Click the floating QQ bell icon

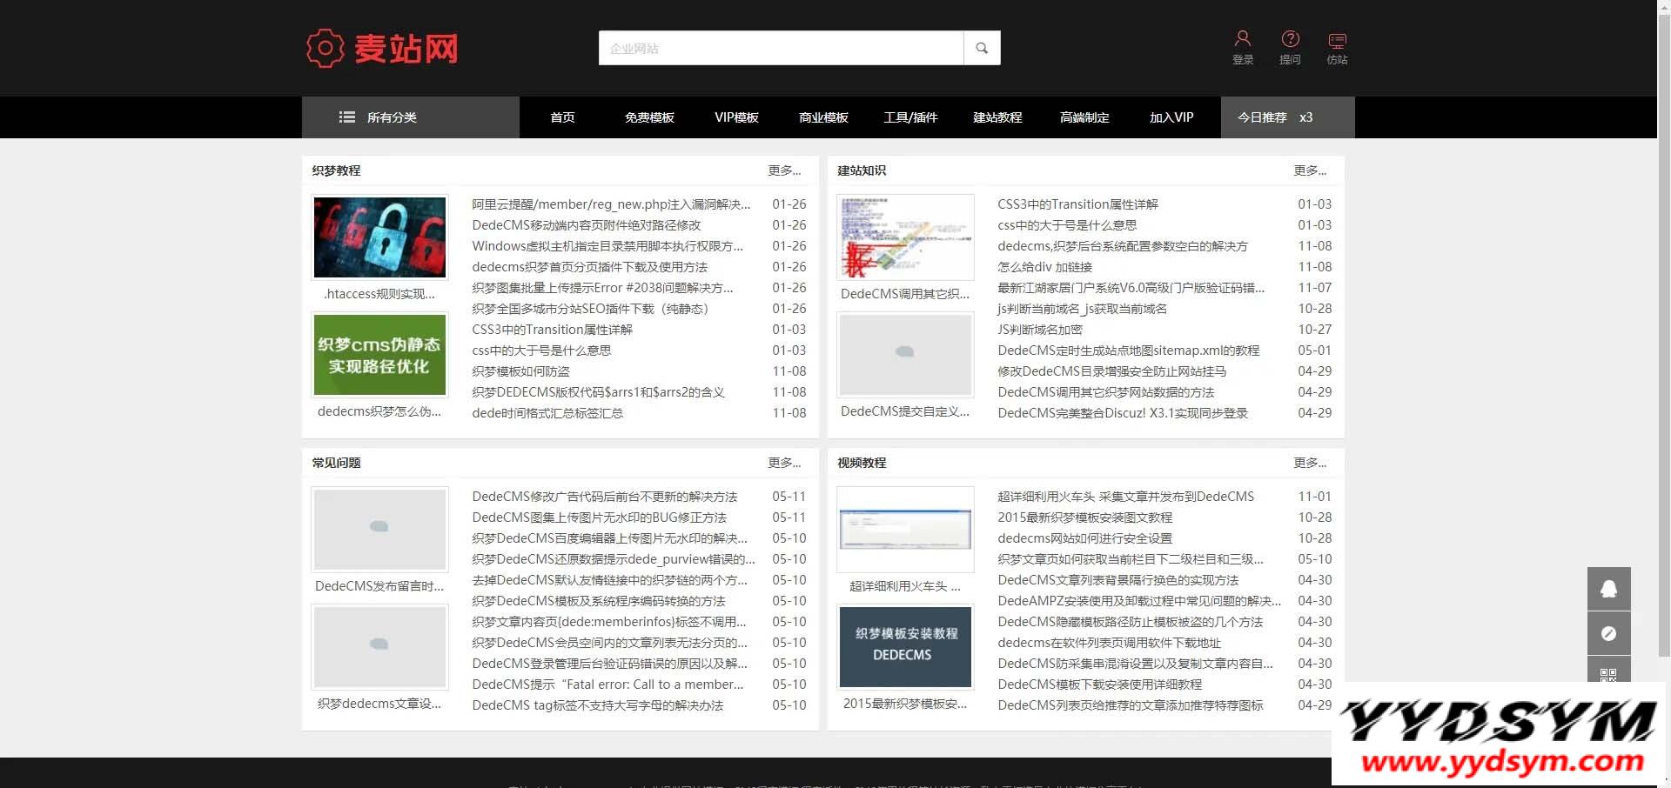coord(1608,589)
